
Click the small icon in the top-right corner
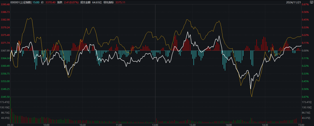[x=312, y=2]
